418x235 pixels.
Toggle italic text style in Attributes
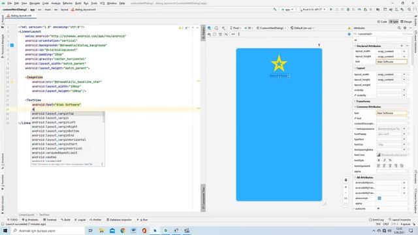384,161
